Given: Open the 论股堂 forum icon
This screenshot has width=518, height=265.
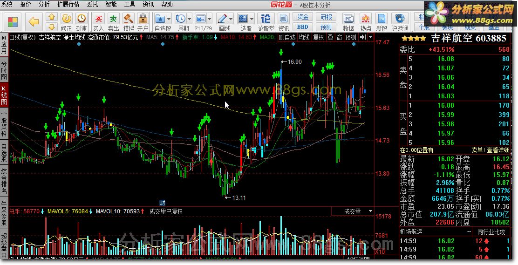Looking at the screenshot, I should click(266, 22).
